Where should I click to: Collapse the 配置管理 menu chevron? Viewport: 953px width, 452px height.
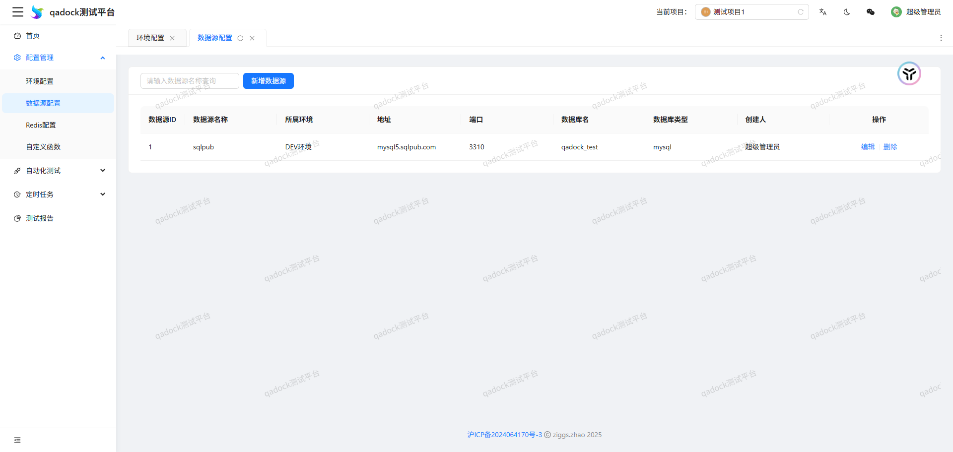pyautogui.click(x=103, y=58)
